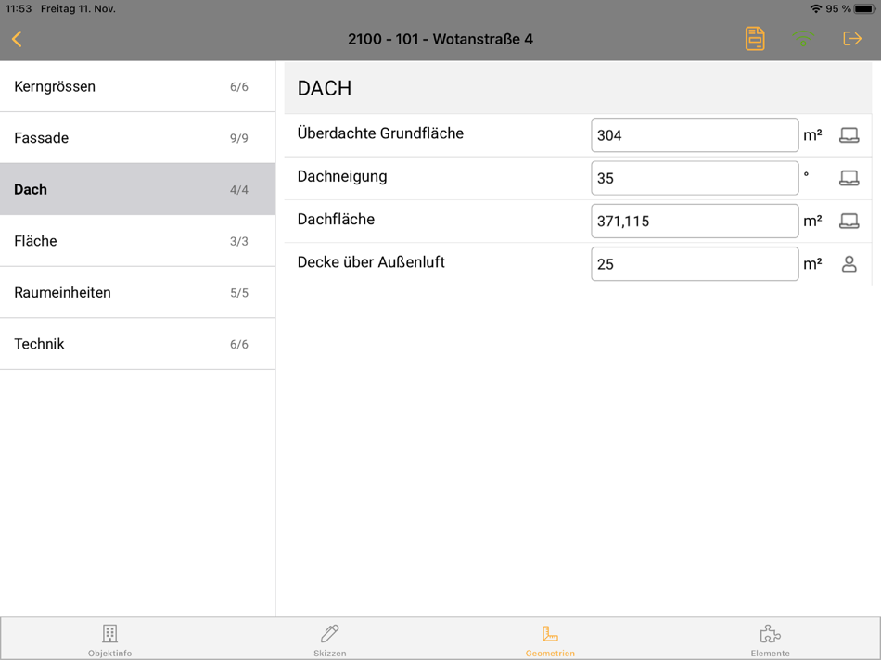Edit the Dachneigung input field
Viewport: 881px width, 660px height.
(x=695, y=177)
